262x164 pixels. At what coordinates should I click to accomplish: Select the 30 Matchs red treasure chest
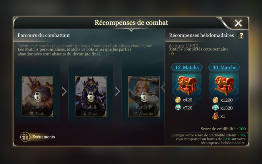pos(224,85)
